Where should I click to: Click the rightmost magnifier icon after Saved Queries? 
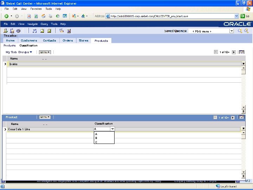coord(246,31)
